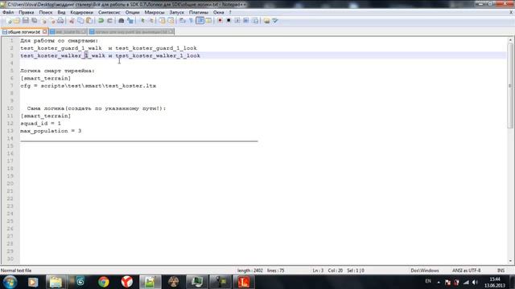
Task: Open the Вид menu
Action: coord(61,12)
